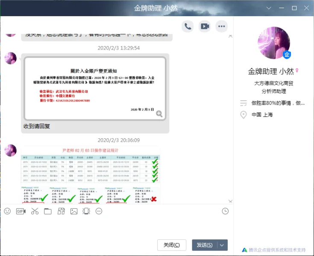Insert a picture into the message
314x256 pixels.
pyautogui.click(x=74, y=211)
